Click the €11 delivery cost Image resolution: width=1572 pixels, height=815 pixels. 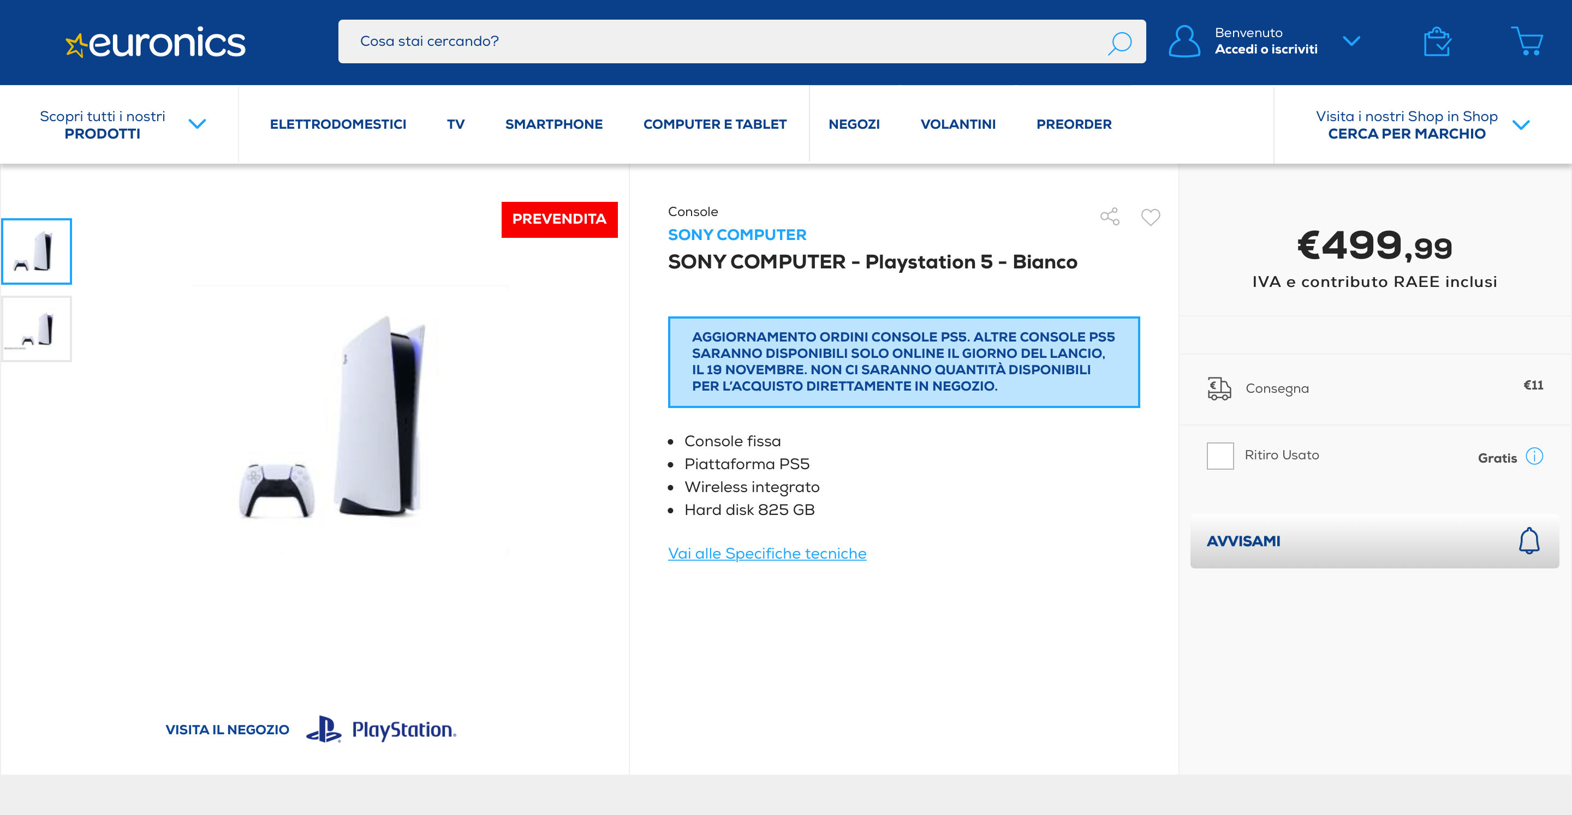pos(1533,385)
